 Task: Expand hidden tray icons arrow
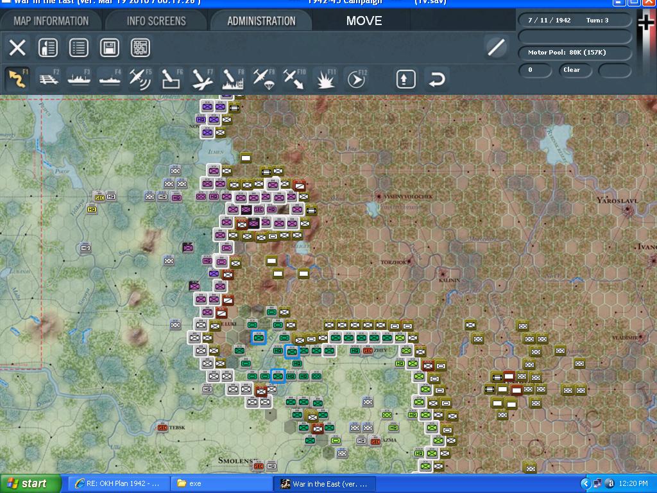[x=585, y=484]
